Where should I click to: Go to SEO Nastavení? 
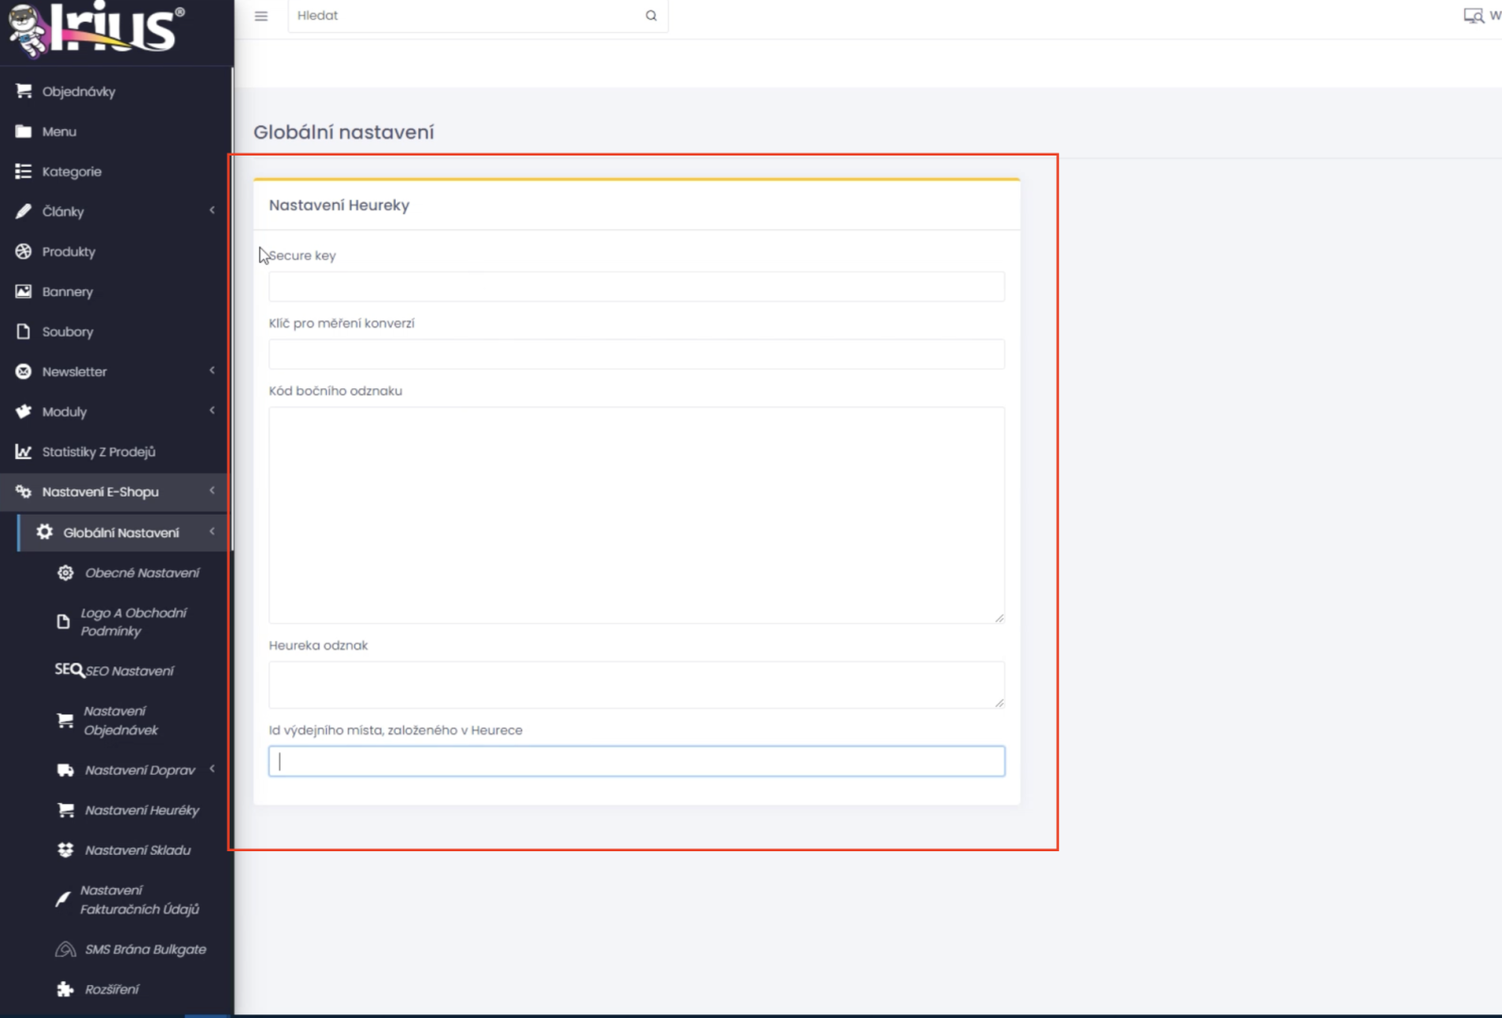pyautogui.click(x=130, y=671)
